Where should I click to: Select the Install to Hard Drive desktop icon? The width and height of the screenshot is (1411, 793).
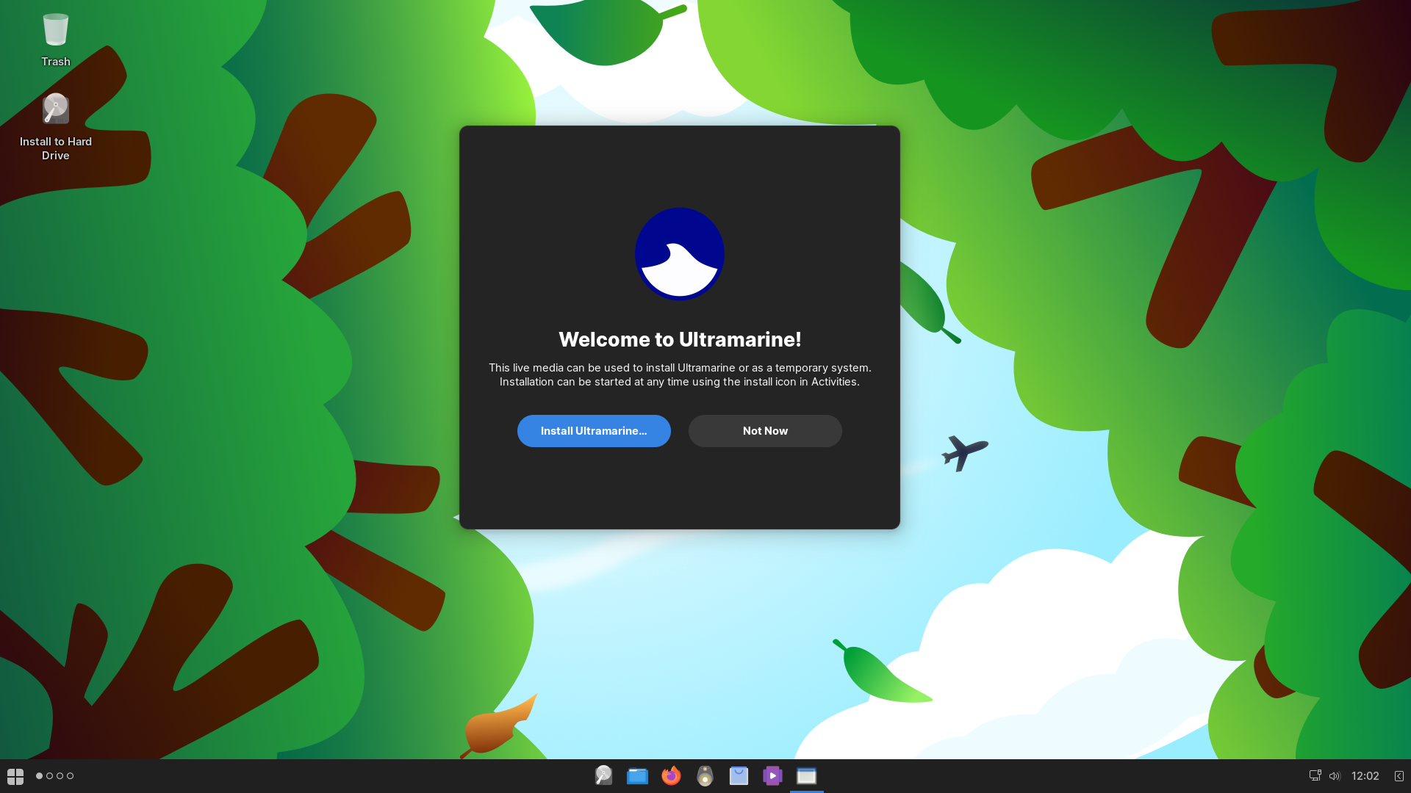(56, 126)
